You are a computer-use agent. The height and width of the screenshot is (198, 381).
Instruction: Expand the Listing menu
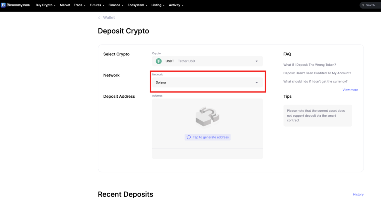click(x=158, y=5)
